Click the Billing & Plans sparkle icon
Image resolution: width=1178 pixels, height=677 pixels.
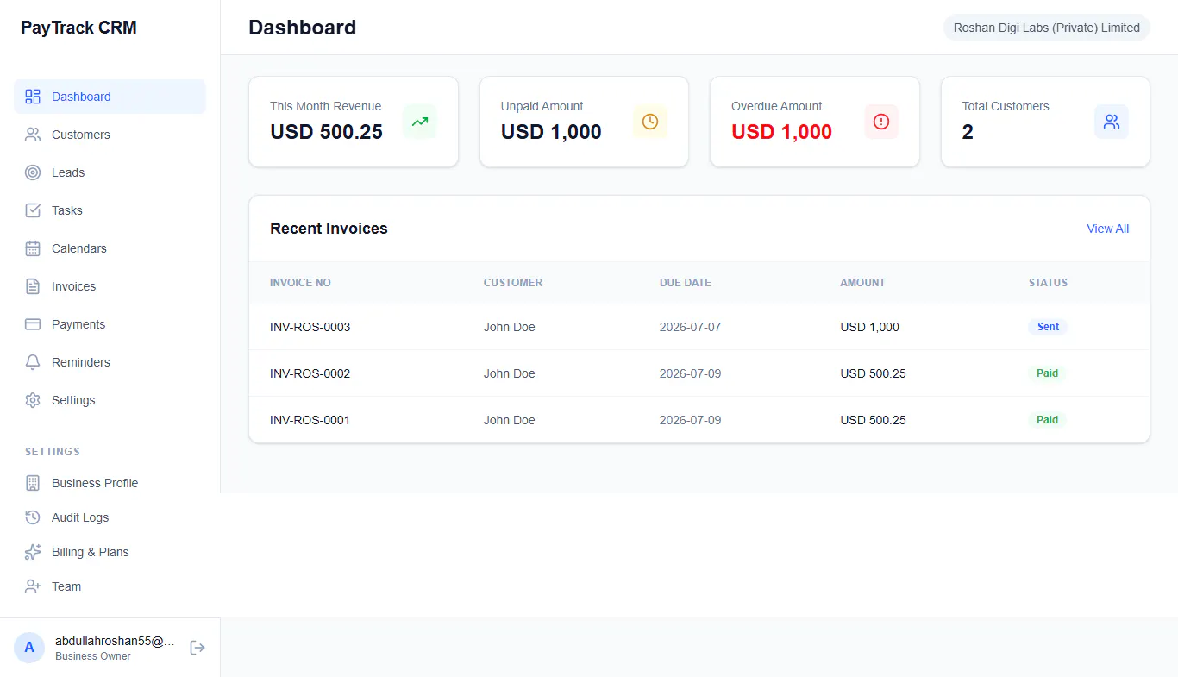[x=33, y=552]
